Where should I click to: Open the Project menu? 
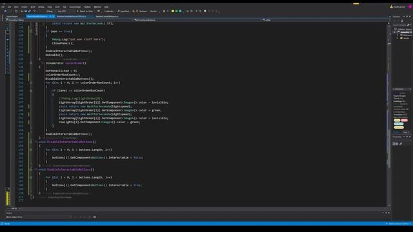pyautogui.click(x=25, y=7)
